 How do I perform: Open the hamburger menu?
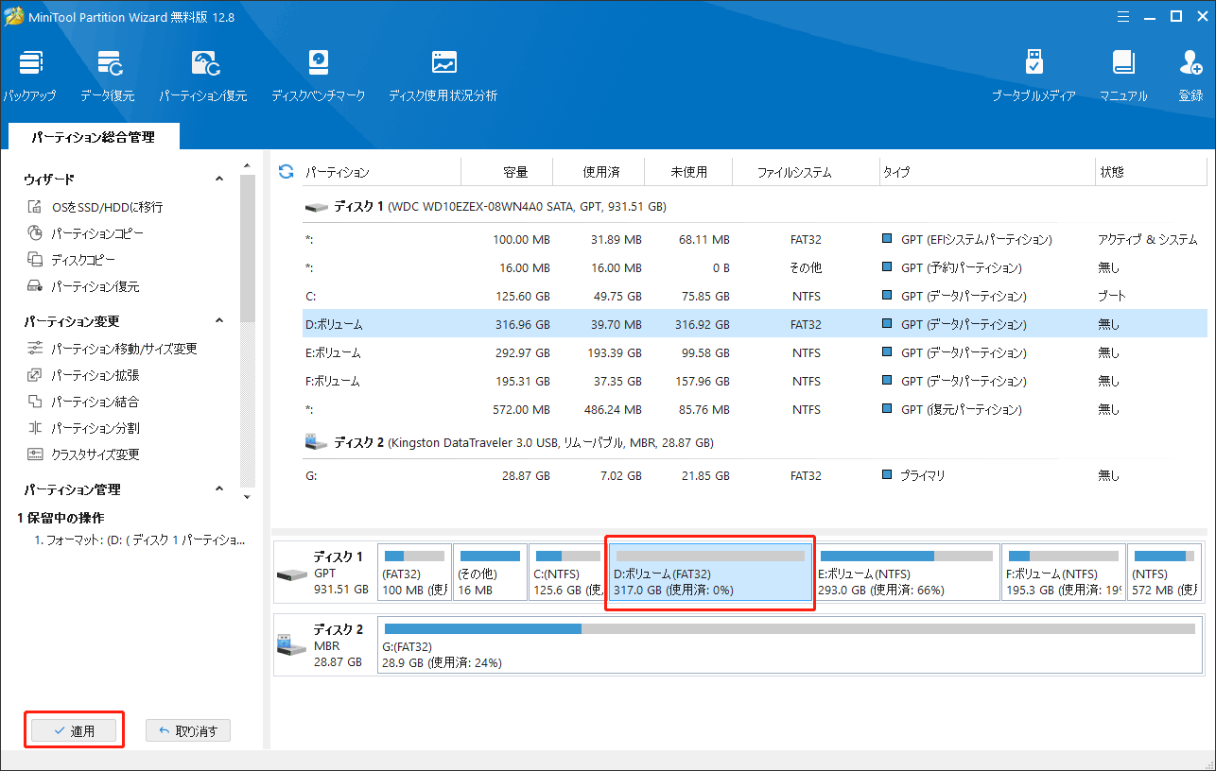[x=1122, y=16]
